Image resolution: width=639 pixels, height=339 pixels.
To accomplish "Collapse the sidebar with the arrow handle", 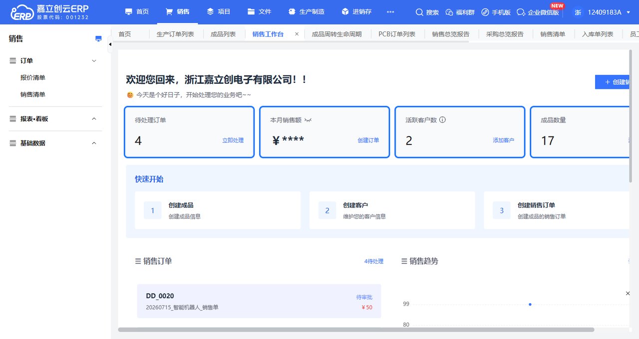I will (110, 44).
